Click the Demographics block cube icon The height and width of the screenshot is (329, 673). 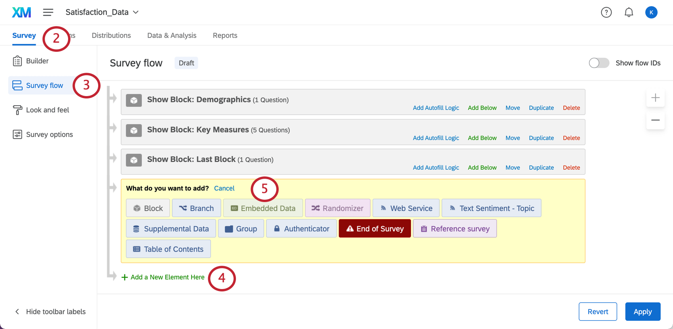[134, 100]
